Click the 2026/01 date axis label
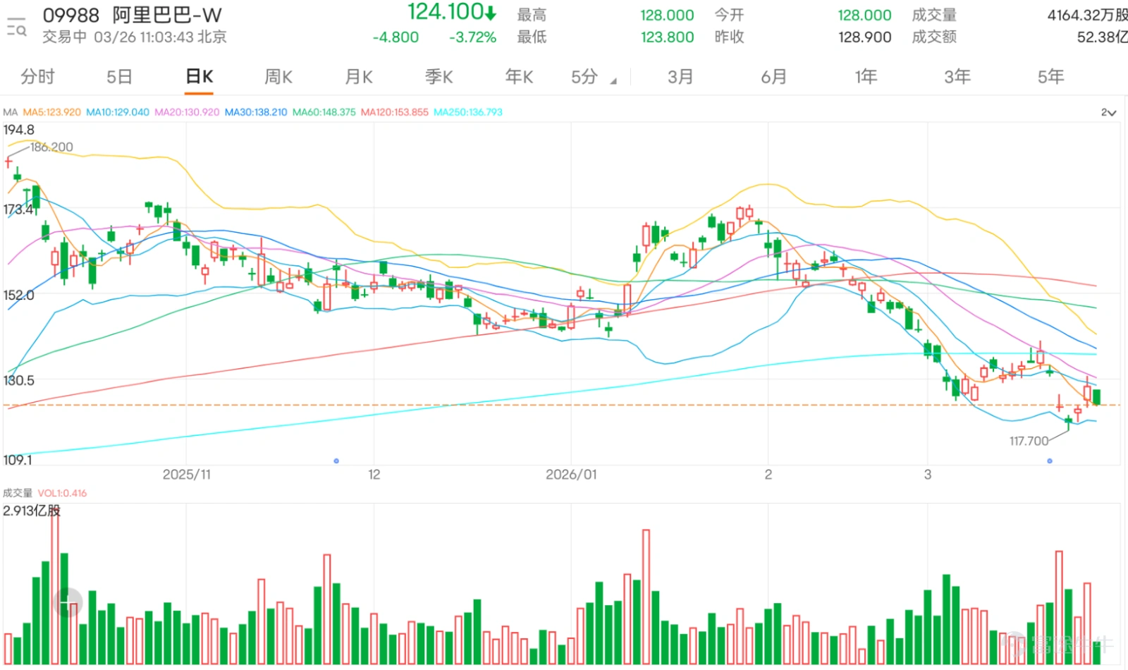The height and width of the screenshot is (670, 1128). click(x=571, y=474)
